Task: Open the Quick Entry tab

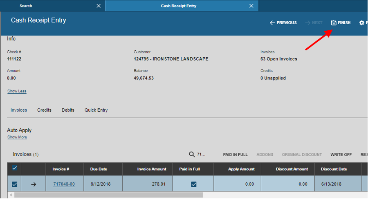Action: point(96,110)
